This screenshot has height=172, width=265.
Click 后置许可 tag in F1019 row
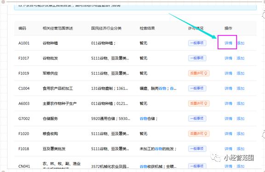[x=199, y=73]
